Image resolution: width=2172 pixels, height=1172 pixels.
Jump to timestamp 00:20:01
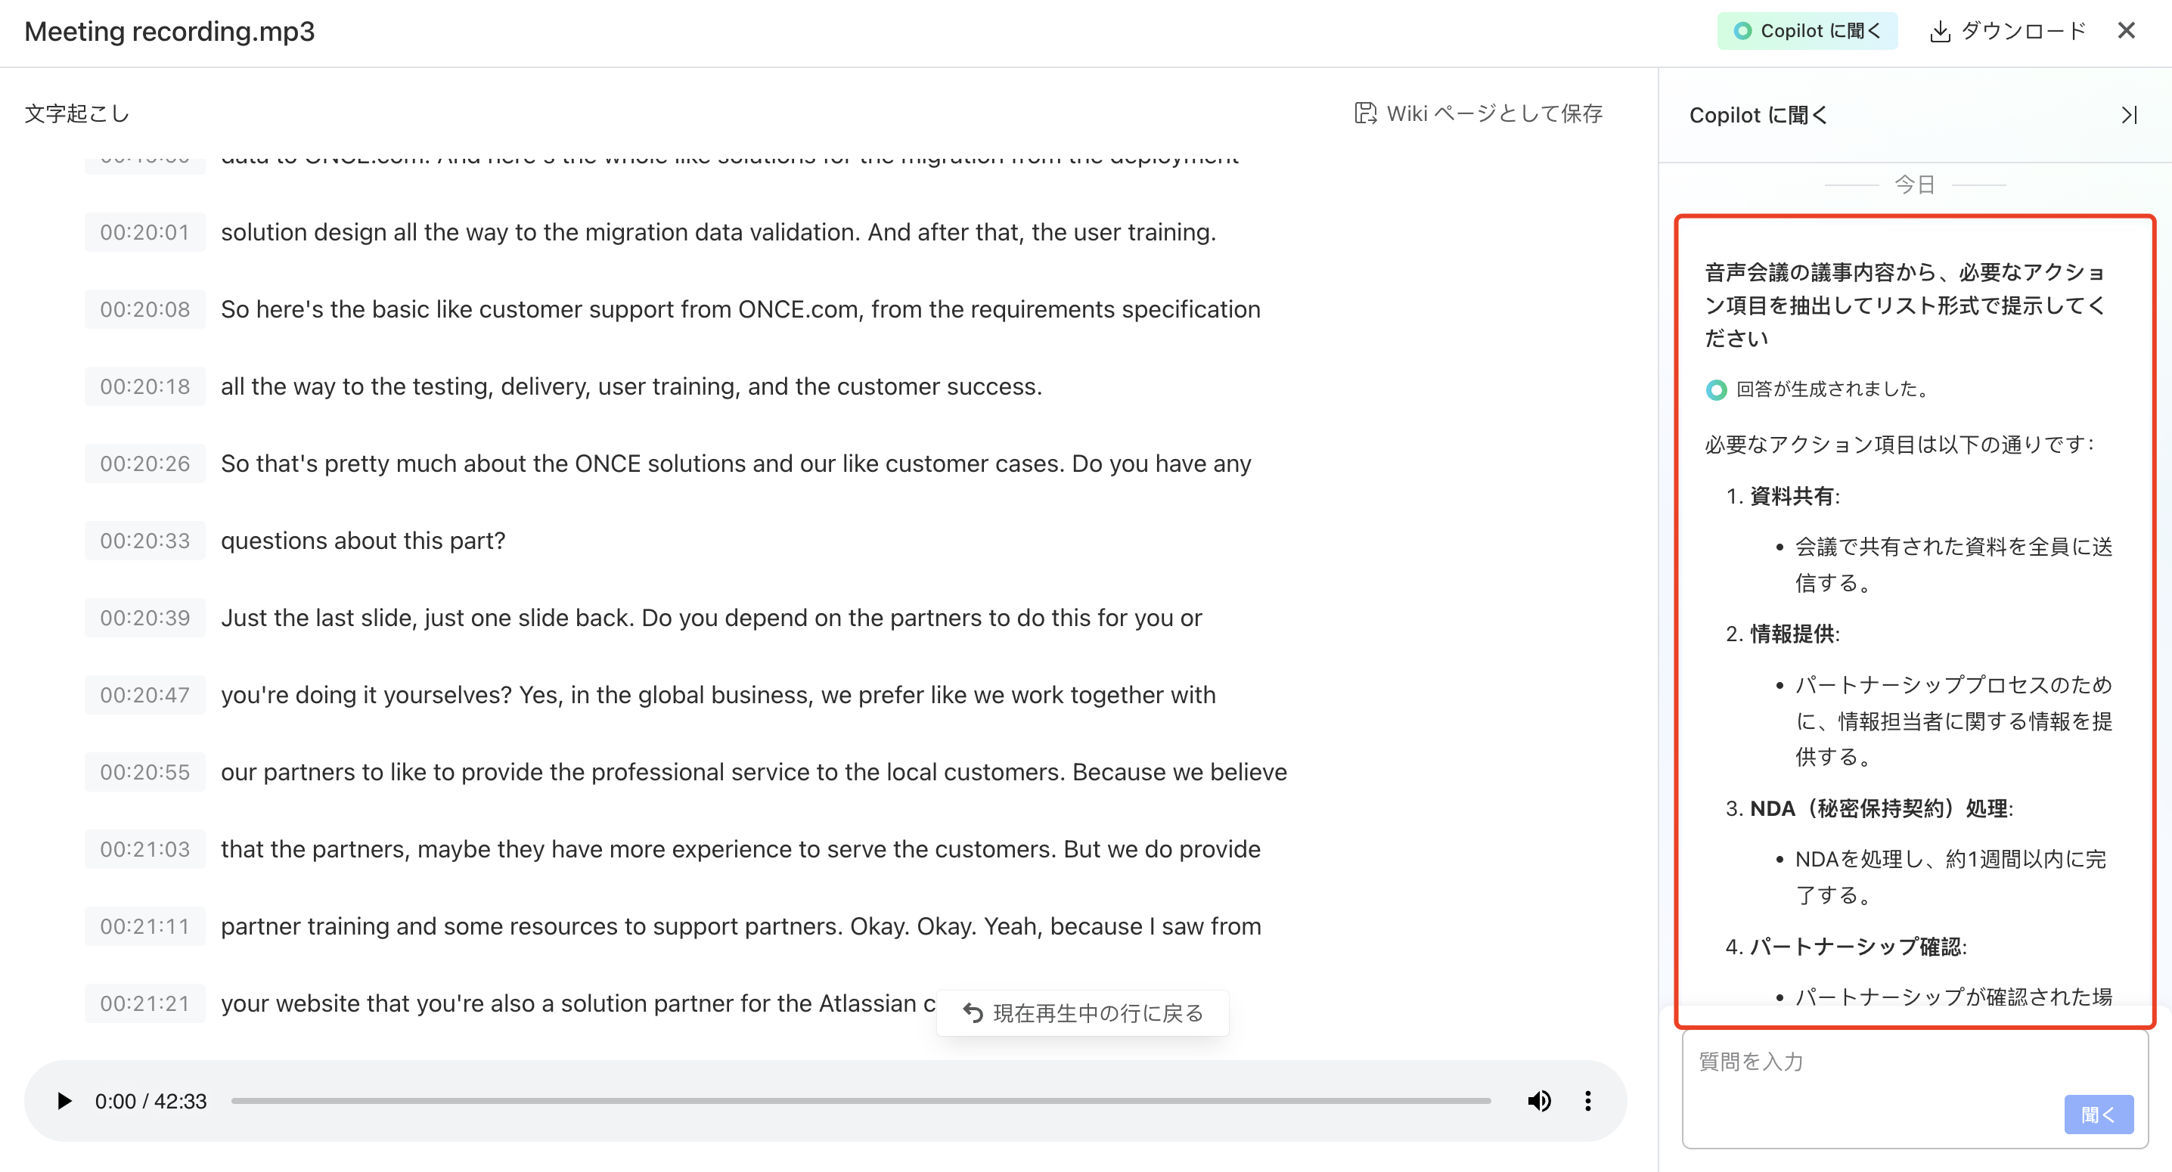[x=145, y=232]
